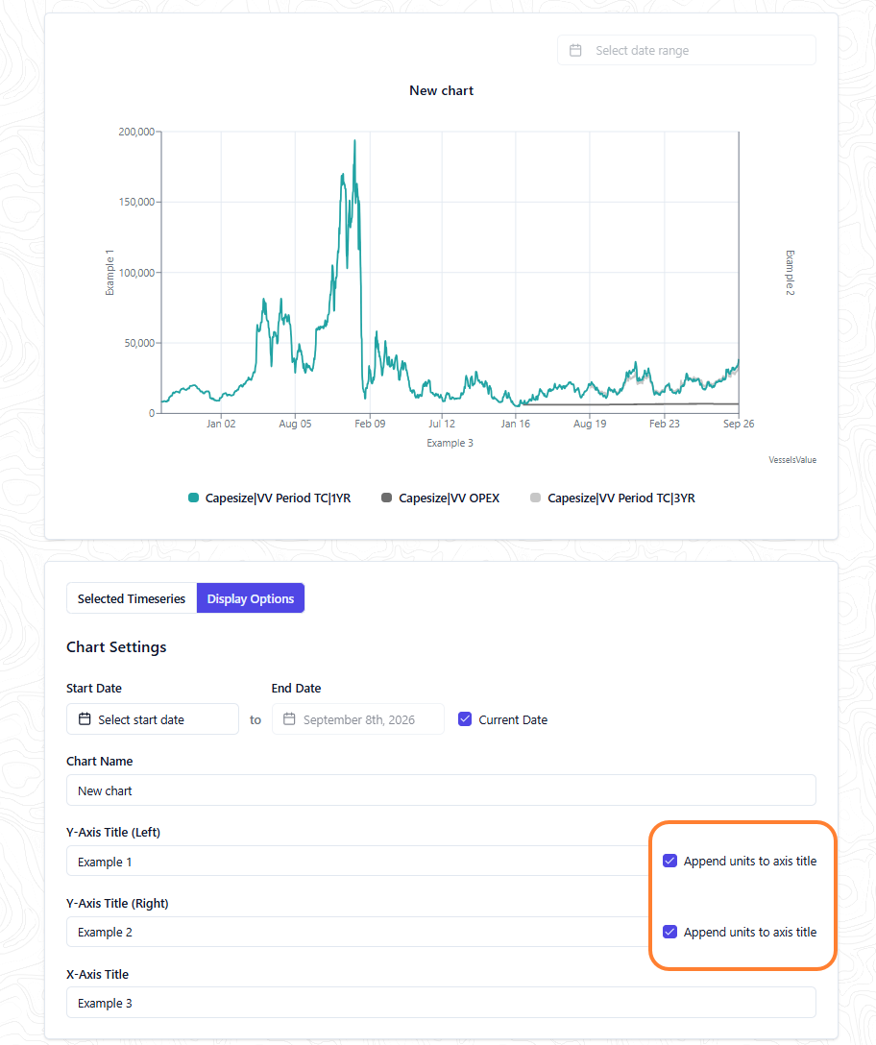Click the dark gray Capesize|VV OPEX legend swatch

click(x=387, y=498)
